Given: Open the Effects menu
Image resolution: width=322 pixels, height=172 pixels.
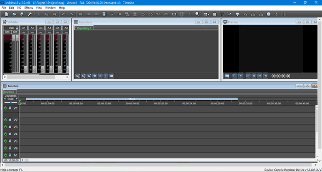Looking at the screenshot, I should click(29, 8).
